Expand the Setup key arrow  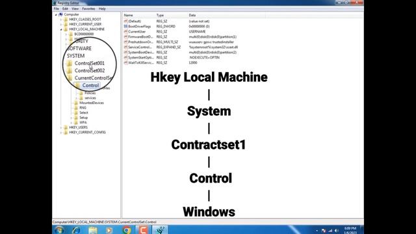click(x=71, y=118)
